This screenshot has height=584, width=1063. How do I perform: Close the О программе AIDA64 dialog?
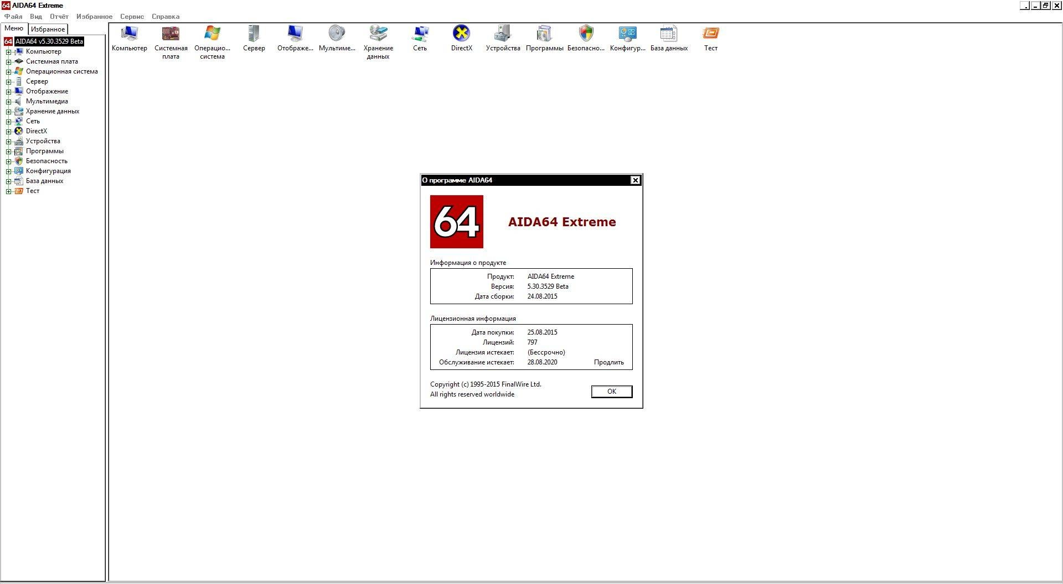point(636,180)
